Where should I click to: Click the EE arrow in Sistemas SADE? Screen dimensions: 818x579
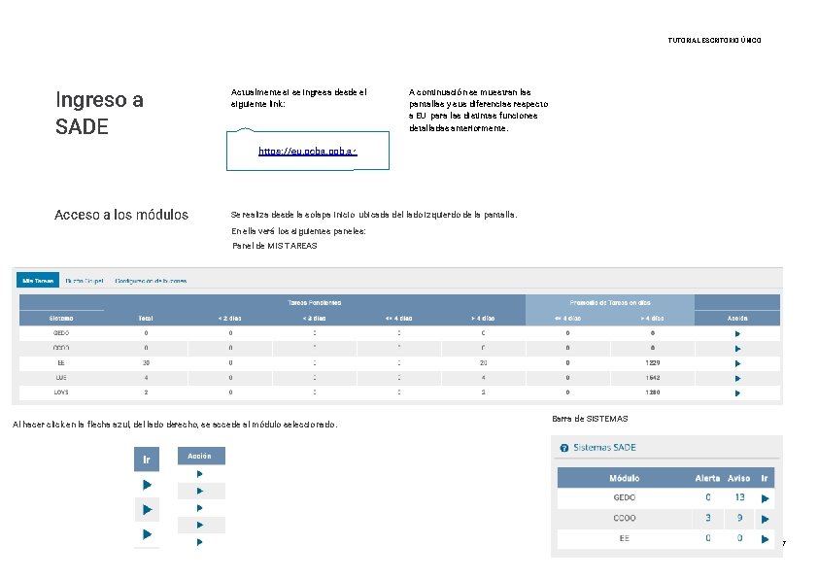(x=765, y=539)
